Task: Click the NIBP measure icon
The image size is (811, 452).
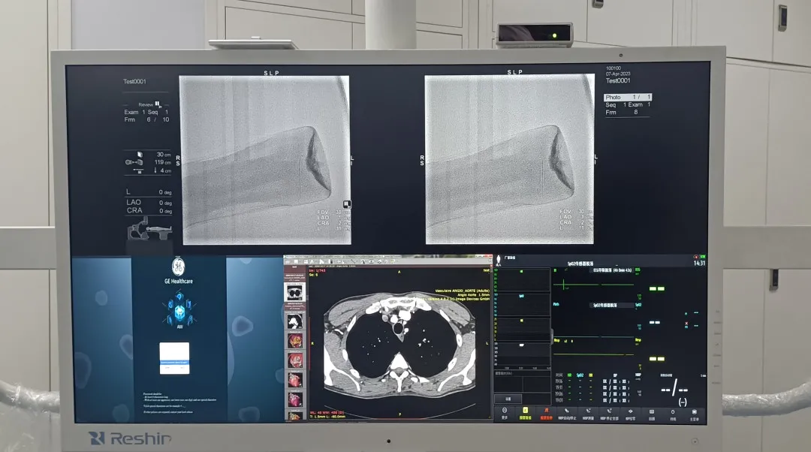Action: pos(589,412)
